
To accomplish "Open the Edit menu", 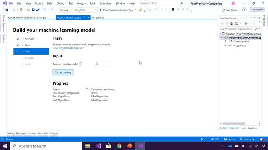I will coord(19,3).
